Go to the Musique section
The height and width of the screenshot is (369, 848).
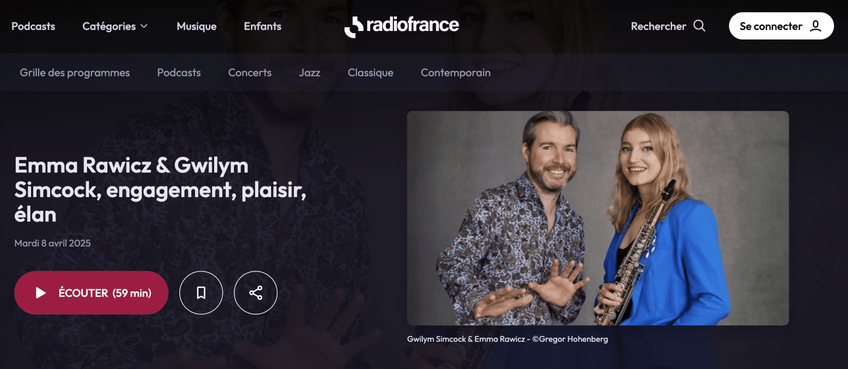click(197, 26)
